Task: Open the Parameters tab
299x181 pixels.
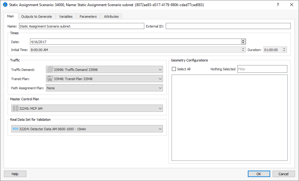Action: pyautogui.click(x=88, y=17)
